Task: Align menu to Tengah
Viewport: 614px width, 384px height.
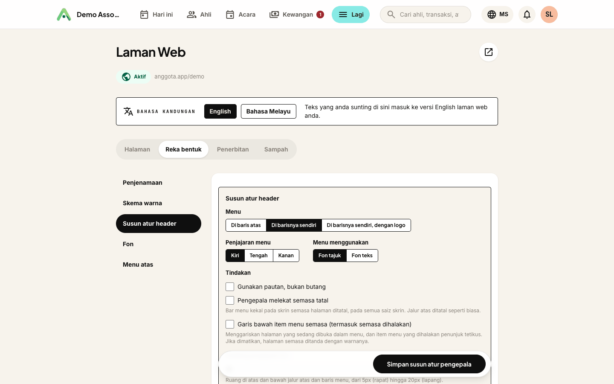Action: [x=259, y=256]
